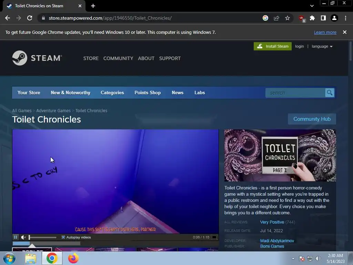Open Community Hub button
The image size is (353, 265).
(x=312, y=119)
